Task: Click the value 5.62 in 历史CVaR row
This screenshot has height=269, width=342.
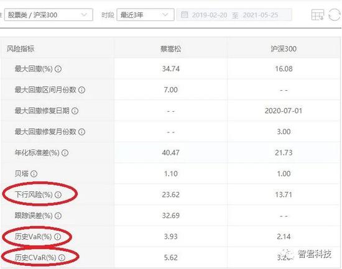Action: tap(170, 258)
